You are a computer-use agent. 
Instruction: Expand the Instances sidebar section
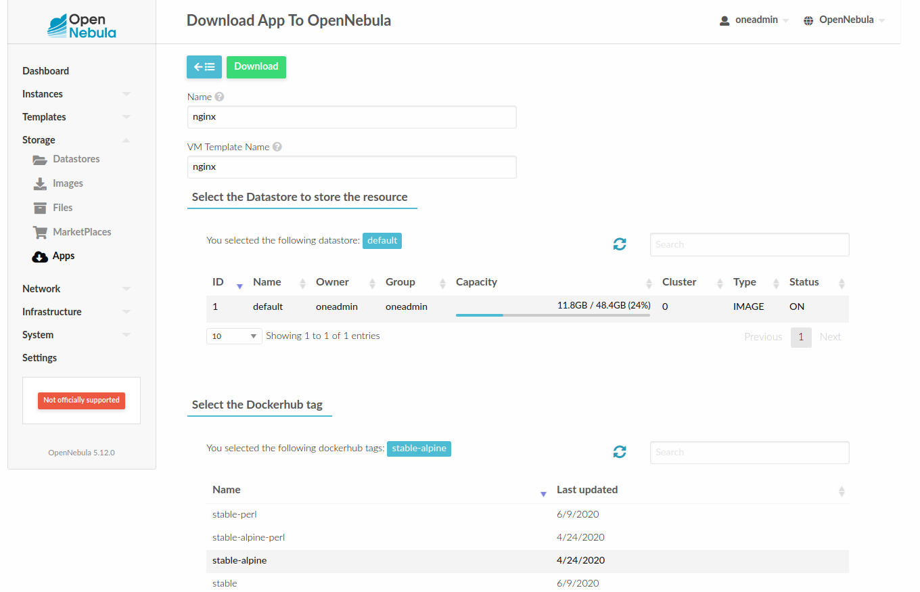[127, 94]
